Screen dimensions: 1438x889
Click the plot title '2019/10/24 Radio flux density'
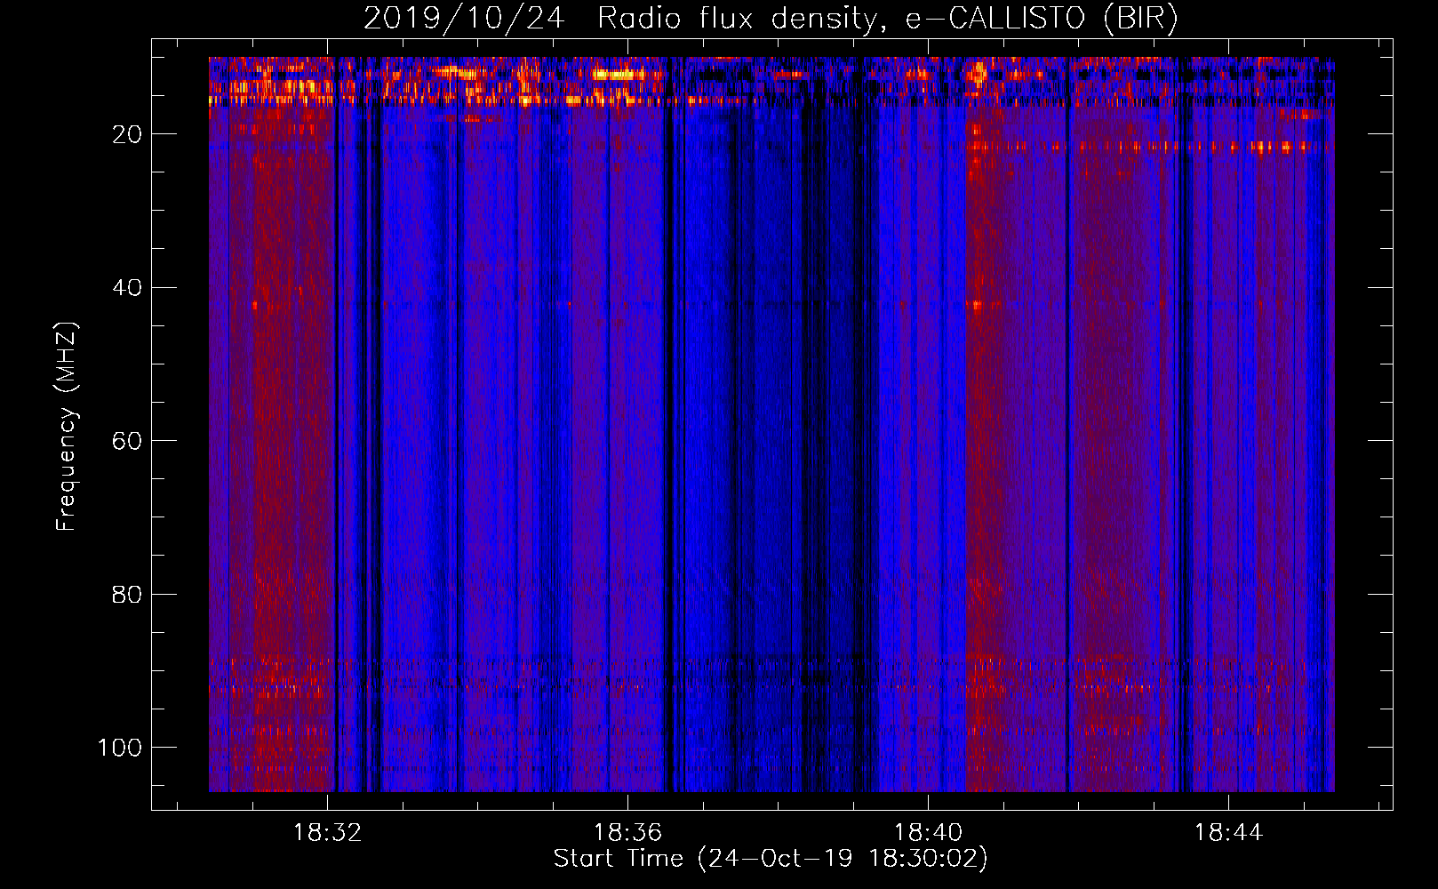point(771,19)
